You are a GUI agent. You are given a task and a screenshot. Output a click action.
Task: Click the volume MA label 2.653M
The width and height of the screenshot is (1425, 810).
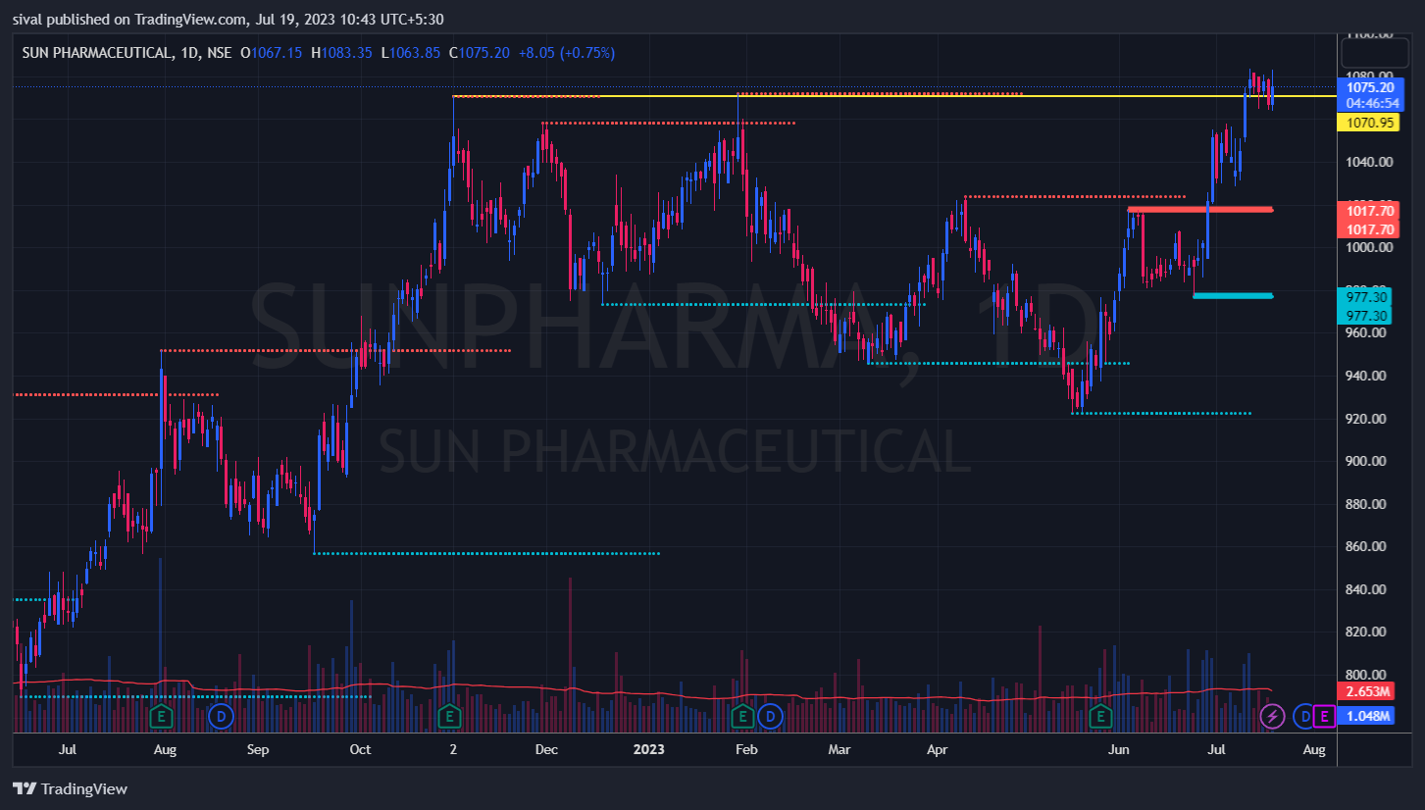point(1366,693)
